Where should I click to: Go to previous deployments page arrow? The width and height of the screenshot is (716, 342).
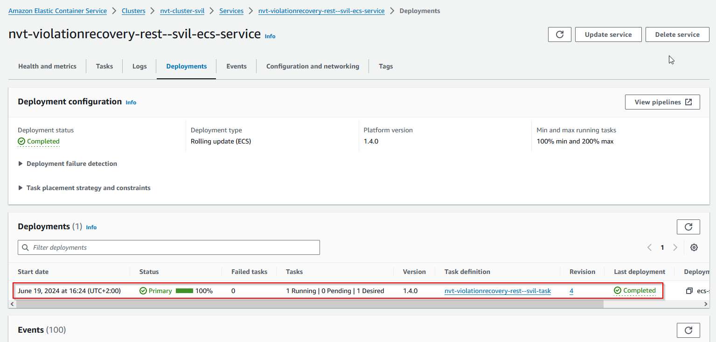coord(649,247)
